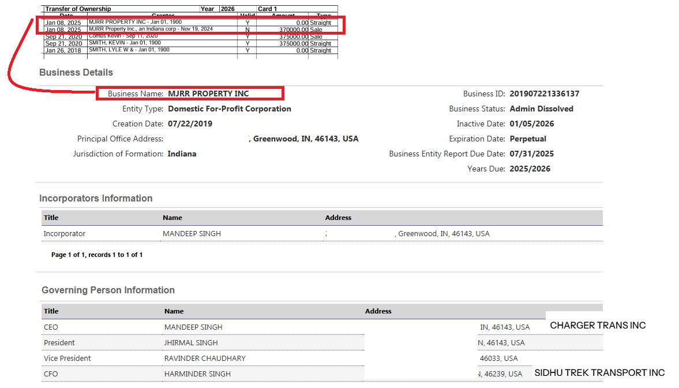The image size is (679, 388).
Task: Select grantor SMITH, KEVIN - Jan 01, 1900
Action: click(125, 43)
